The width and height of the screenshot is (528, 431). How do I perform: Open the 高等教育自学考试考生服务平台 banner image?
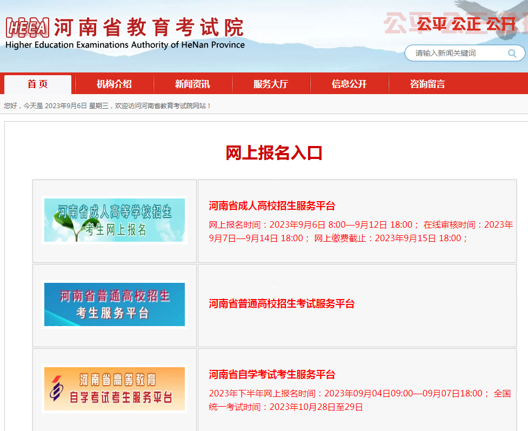point(113,388)
